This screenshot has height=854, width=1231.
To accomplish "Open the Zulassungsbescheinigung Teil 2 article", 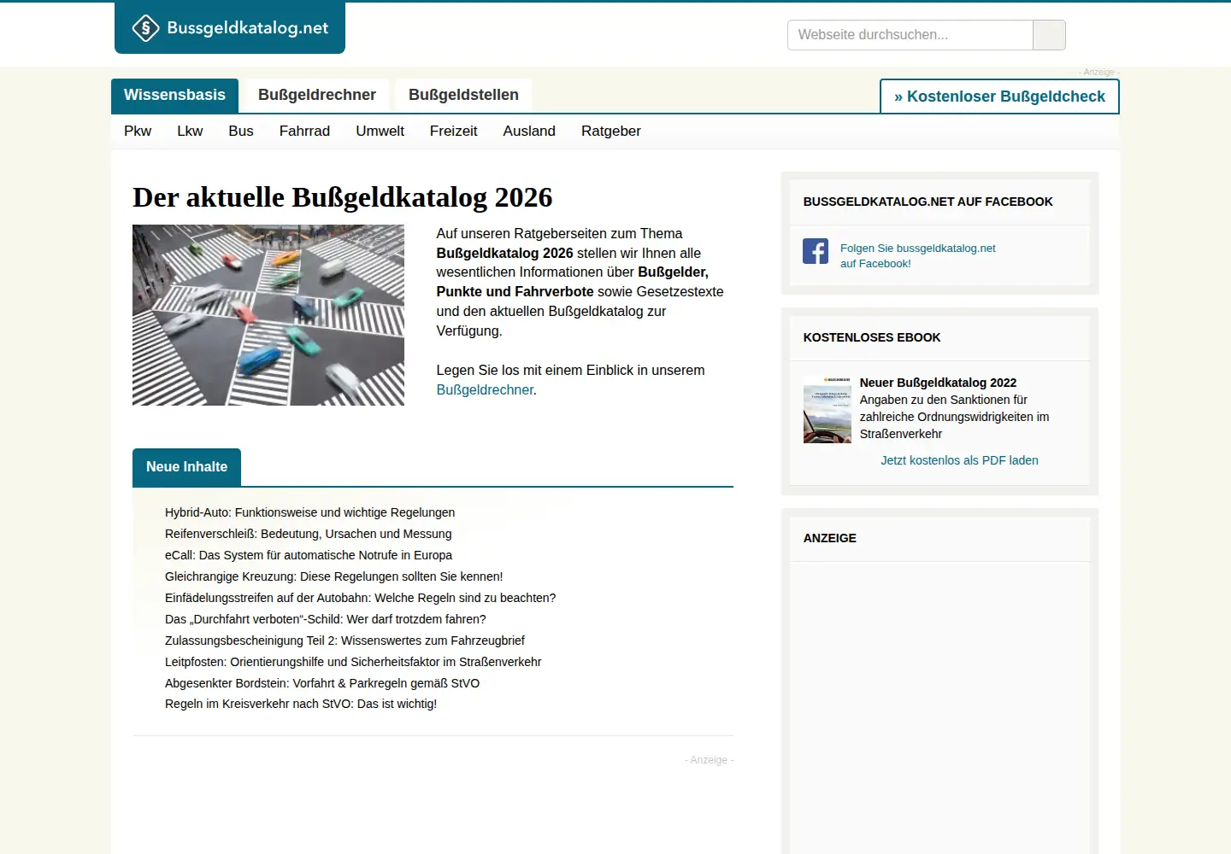I will 345,640.
